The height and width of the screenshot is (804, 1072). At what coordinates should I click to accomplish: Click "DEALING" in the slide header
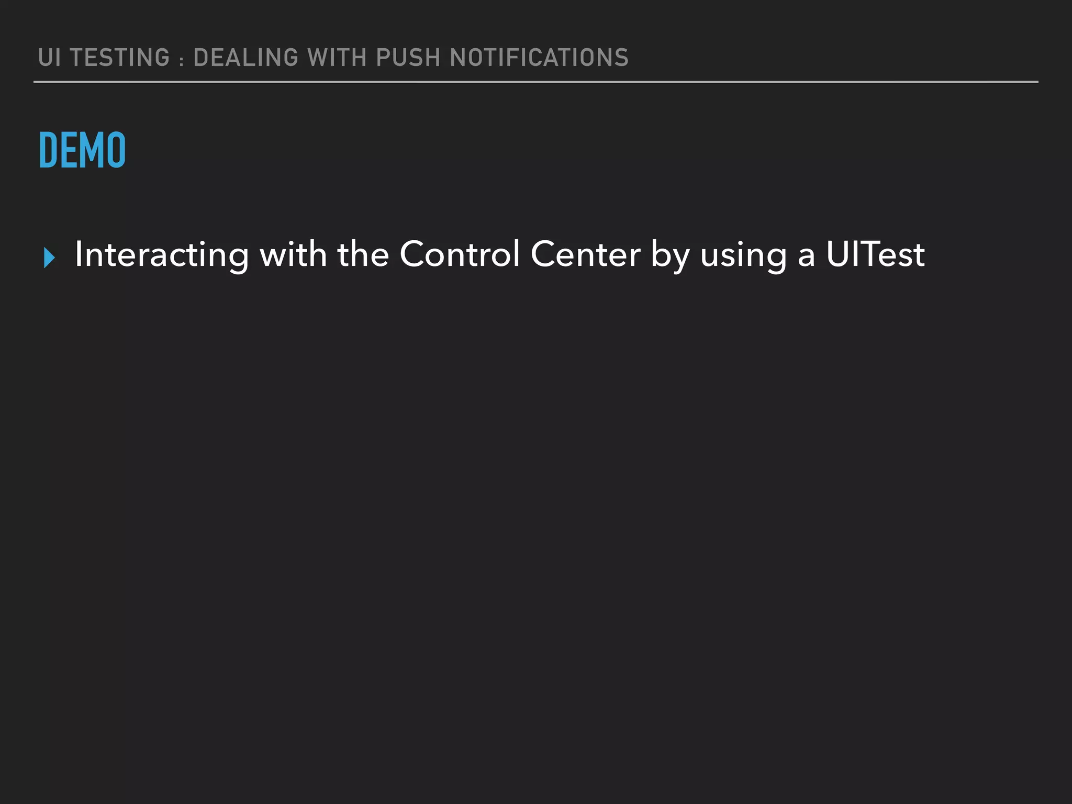[x=246, y=58]
